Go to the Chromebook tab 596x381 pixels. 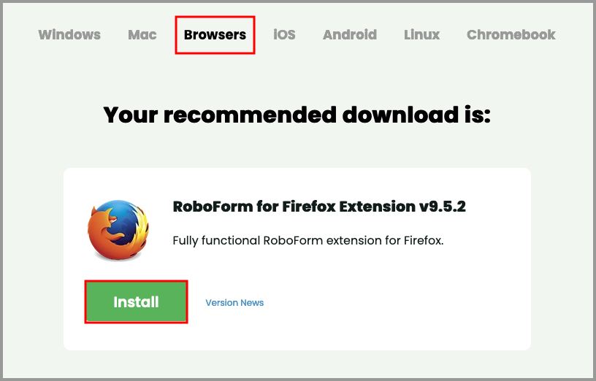tap(511, 35)
